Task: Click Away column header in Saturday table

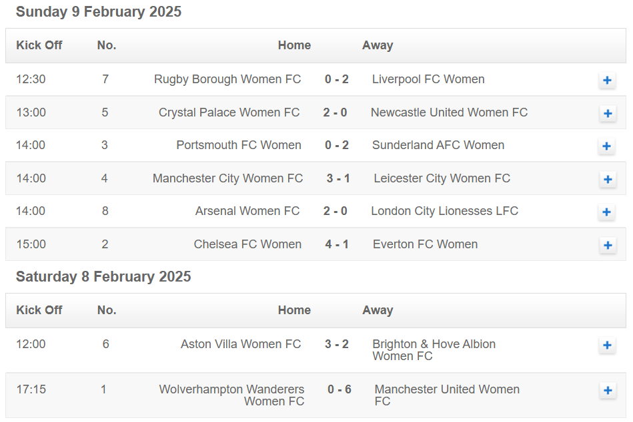Action: [378, 310]
